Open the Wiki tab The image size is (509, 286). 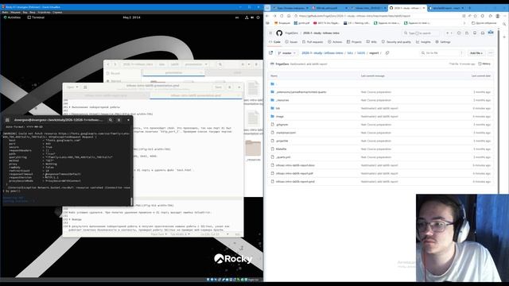[371, 42]
